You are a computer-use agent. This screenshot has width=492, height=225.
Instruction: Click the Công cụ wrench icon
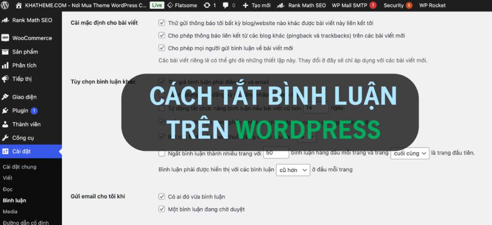(x=5, y=138)
